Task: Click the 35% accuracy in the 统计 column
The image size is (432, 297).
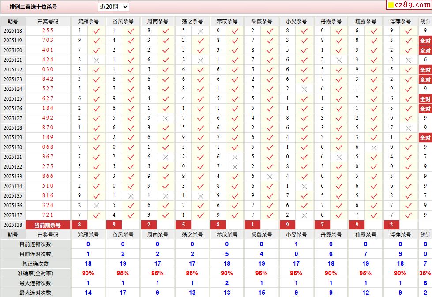Action: (x=425, y=273)
